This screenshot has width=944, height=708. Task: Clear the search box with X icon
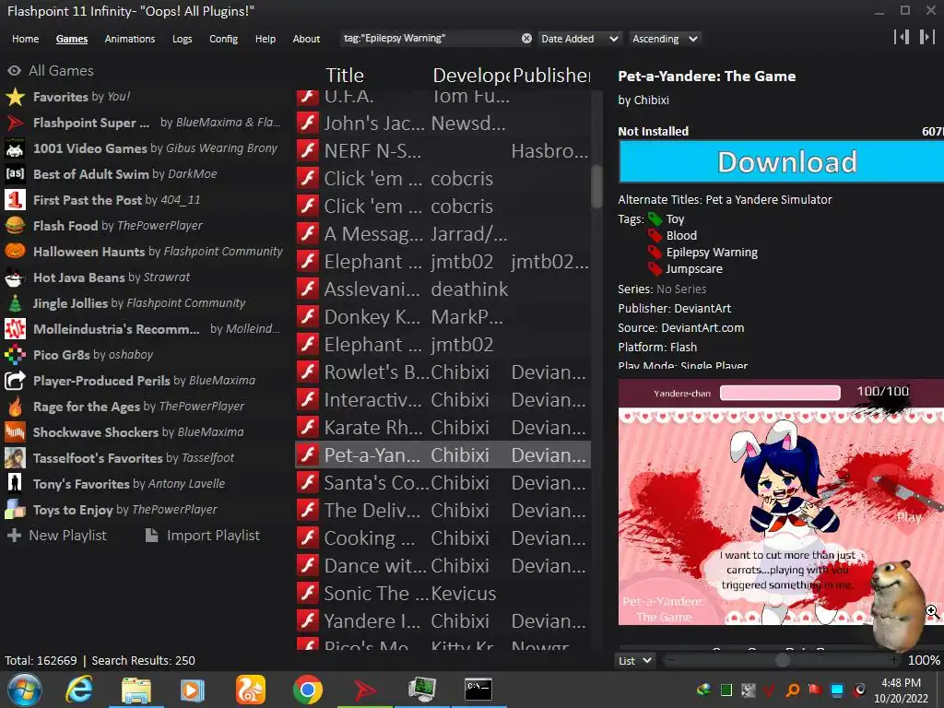(x=526, y=39)
